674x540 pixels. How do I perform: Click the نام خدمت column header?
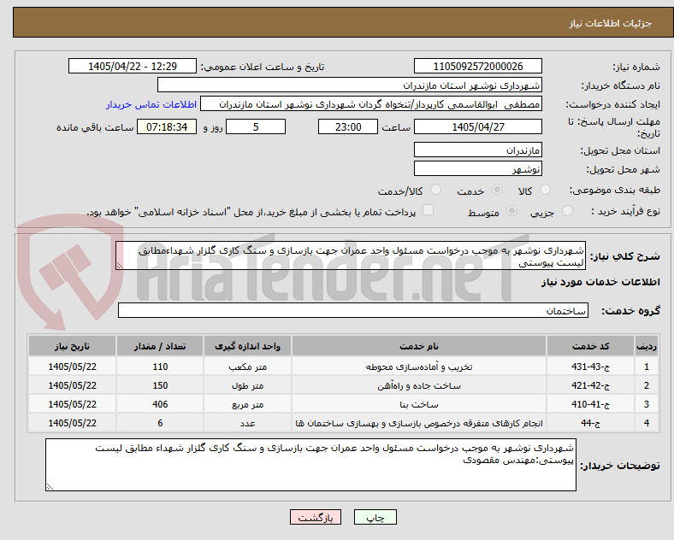pyautogui.click(x=418, y=346)
